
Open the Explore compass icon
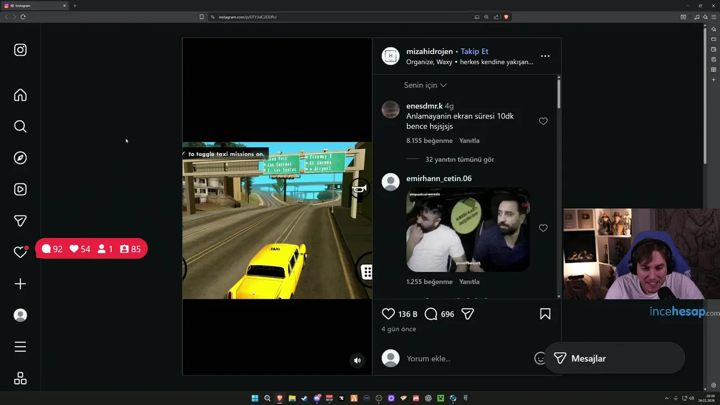click(20, 158)
